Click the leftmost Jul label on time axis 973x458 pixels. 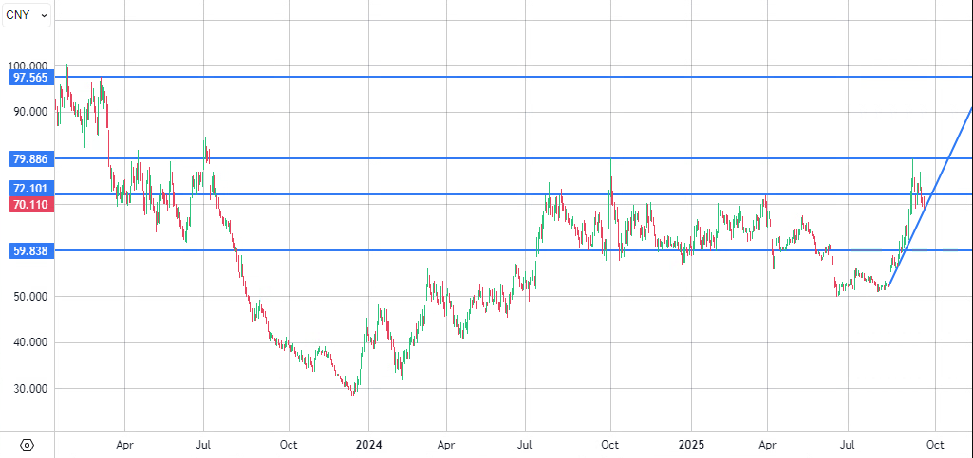[203, 443]
